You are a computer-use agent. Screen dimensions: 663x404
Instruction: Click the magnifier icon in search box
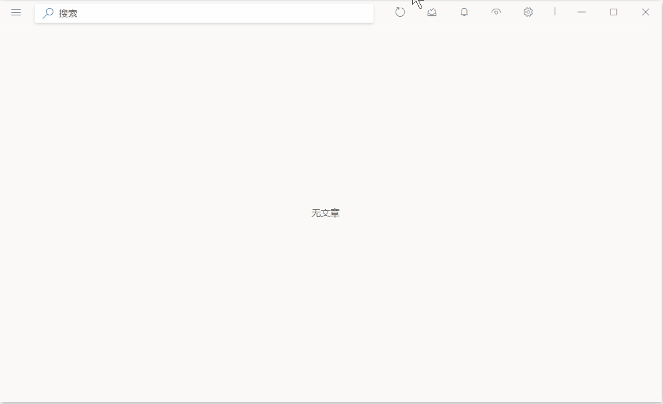48,13
